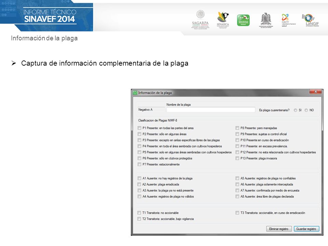Check P7 Presente: estacionalmente
Viewport: 328px width, 246px height.
pyautogui.click(x=139, y=164)
